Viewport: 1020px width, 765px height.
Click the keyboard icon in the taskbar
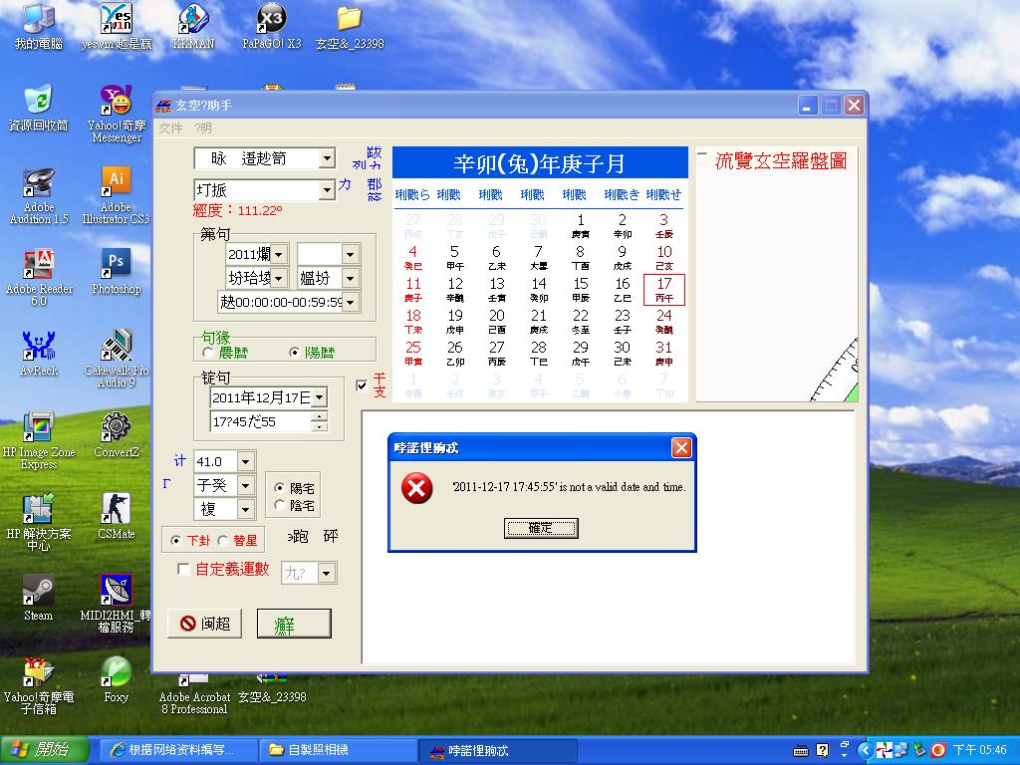click(x=801, y=751)
